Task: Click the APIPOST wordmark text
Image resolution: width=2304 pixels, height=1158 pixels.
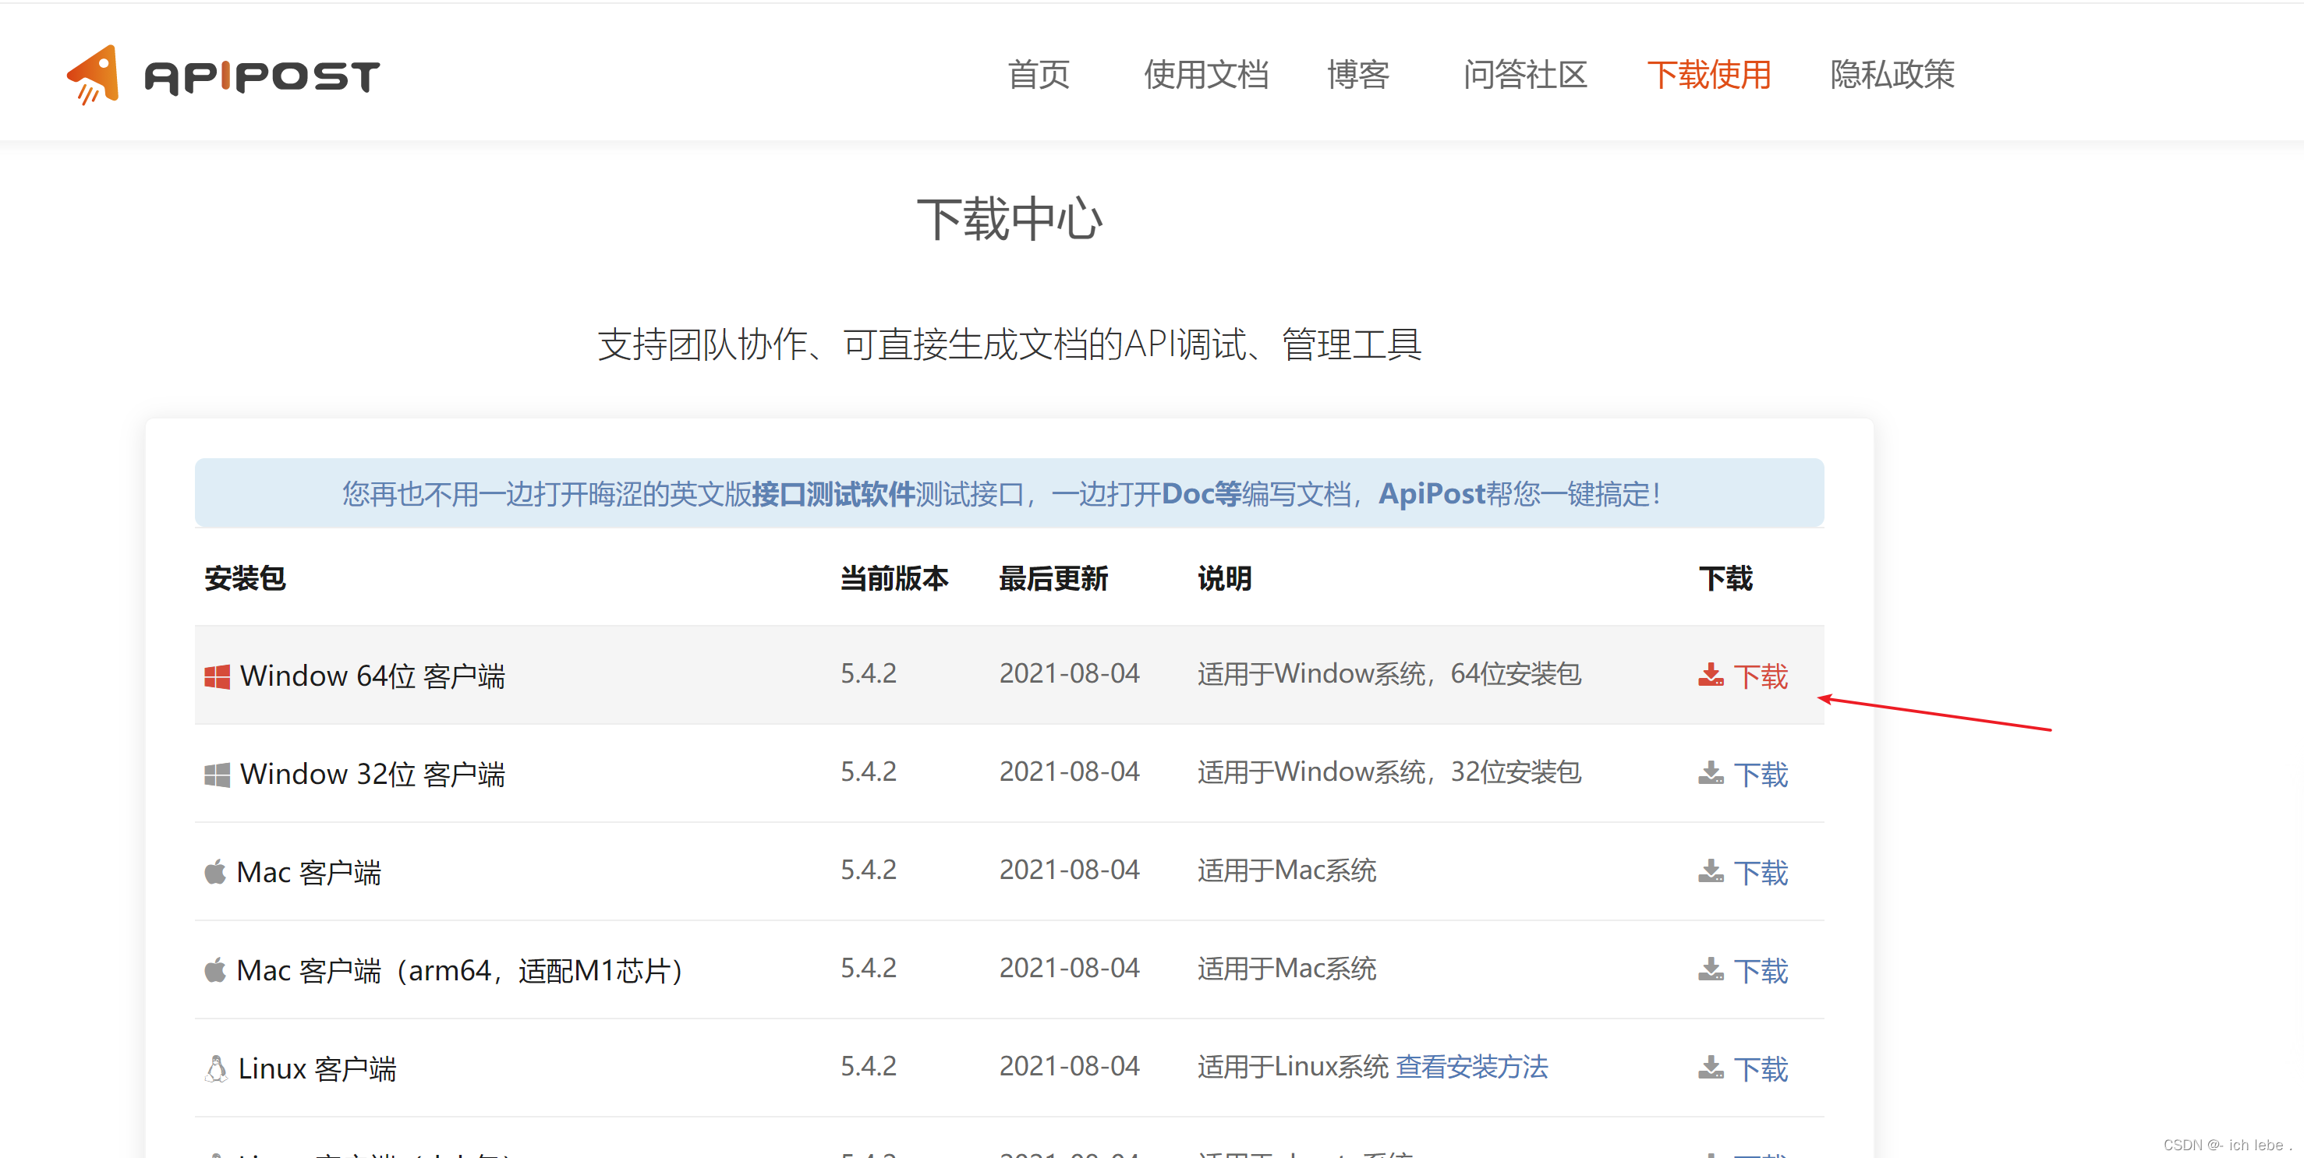Action: click(x=262, y=77)
